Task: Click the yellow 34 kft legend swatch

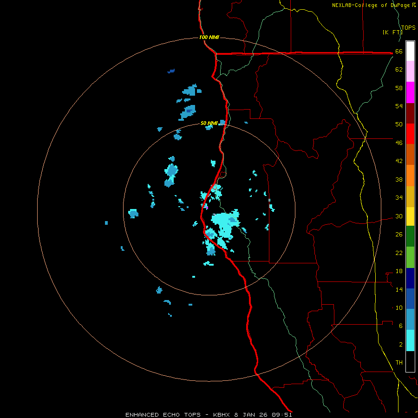Action: coord(410,216)
